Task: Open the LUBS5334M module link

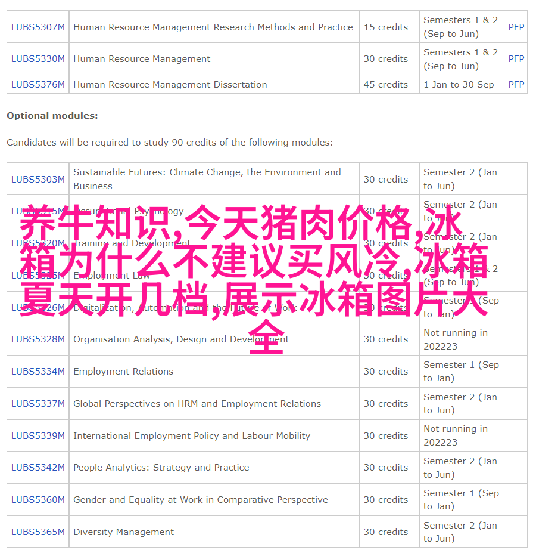Action: (x=38, y=372)
